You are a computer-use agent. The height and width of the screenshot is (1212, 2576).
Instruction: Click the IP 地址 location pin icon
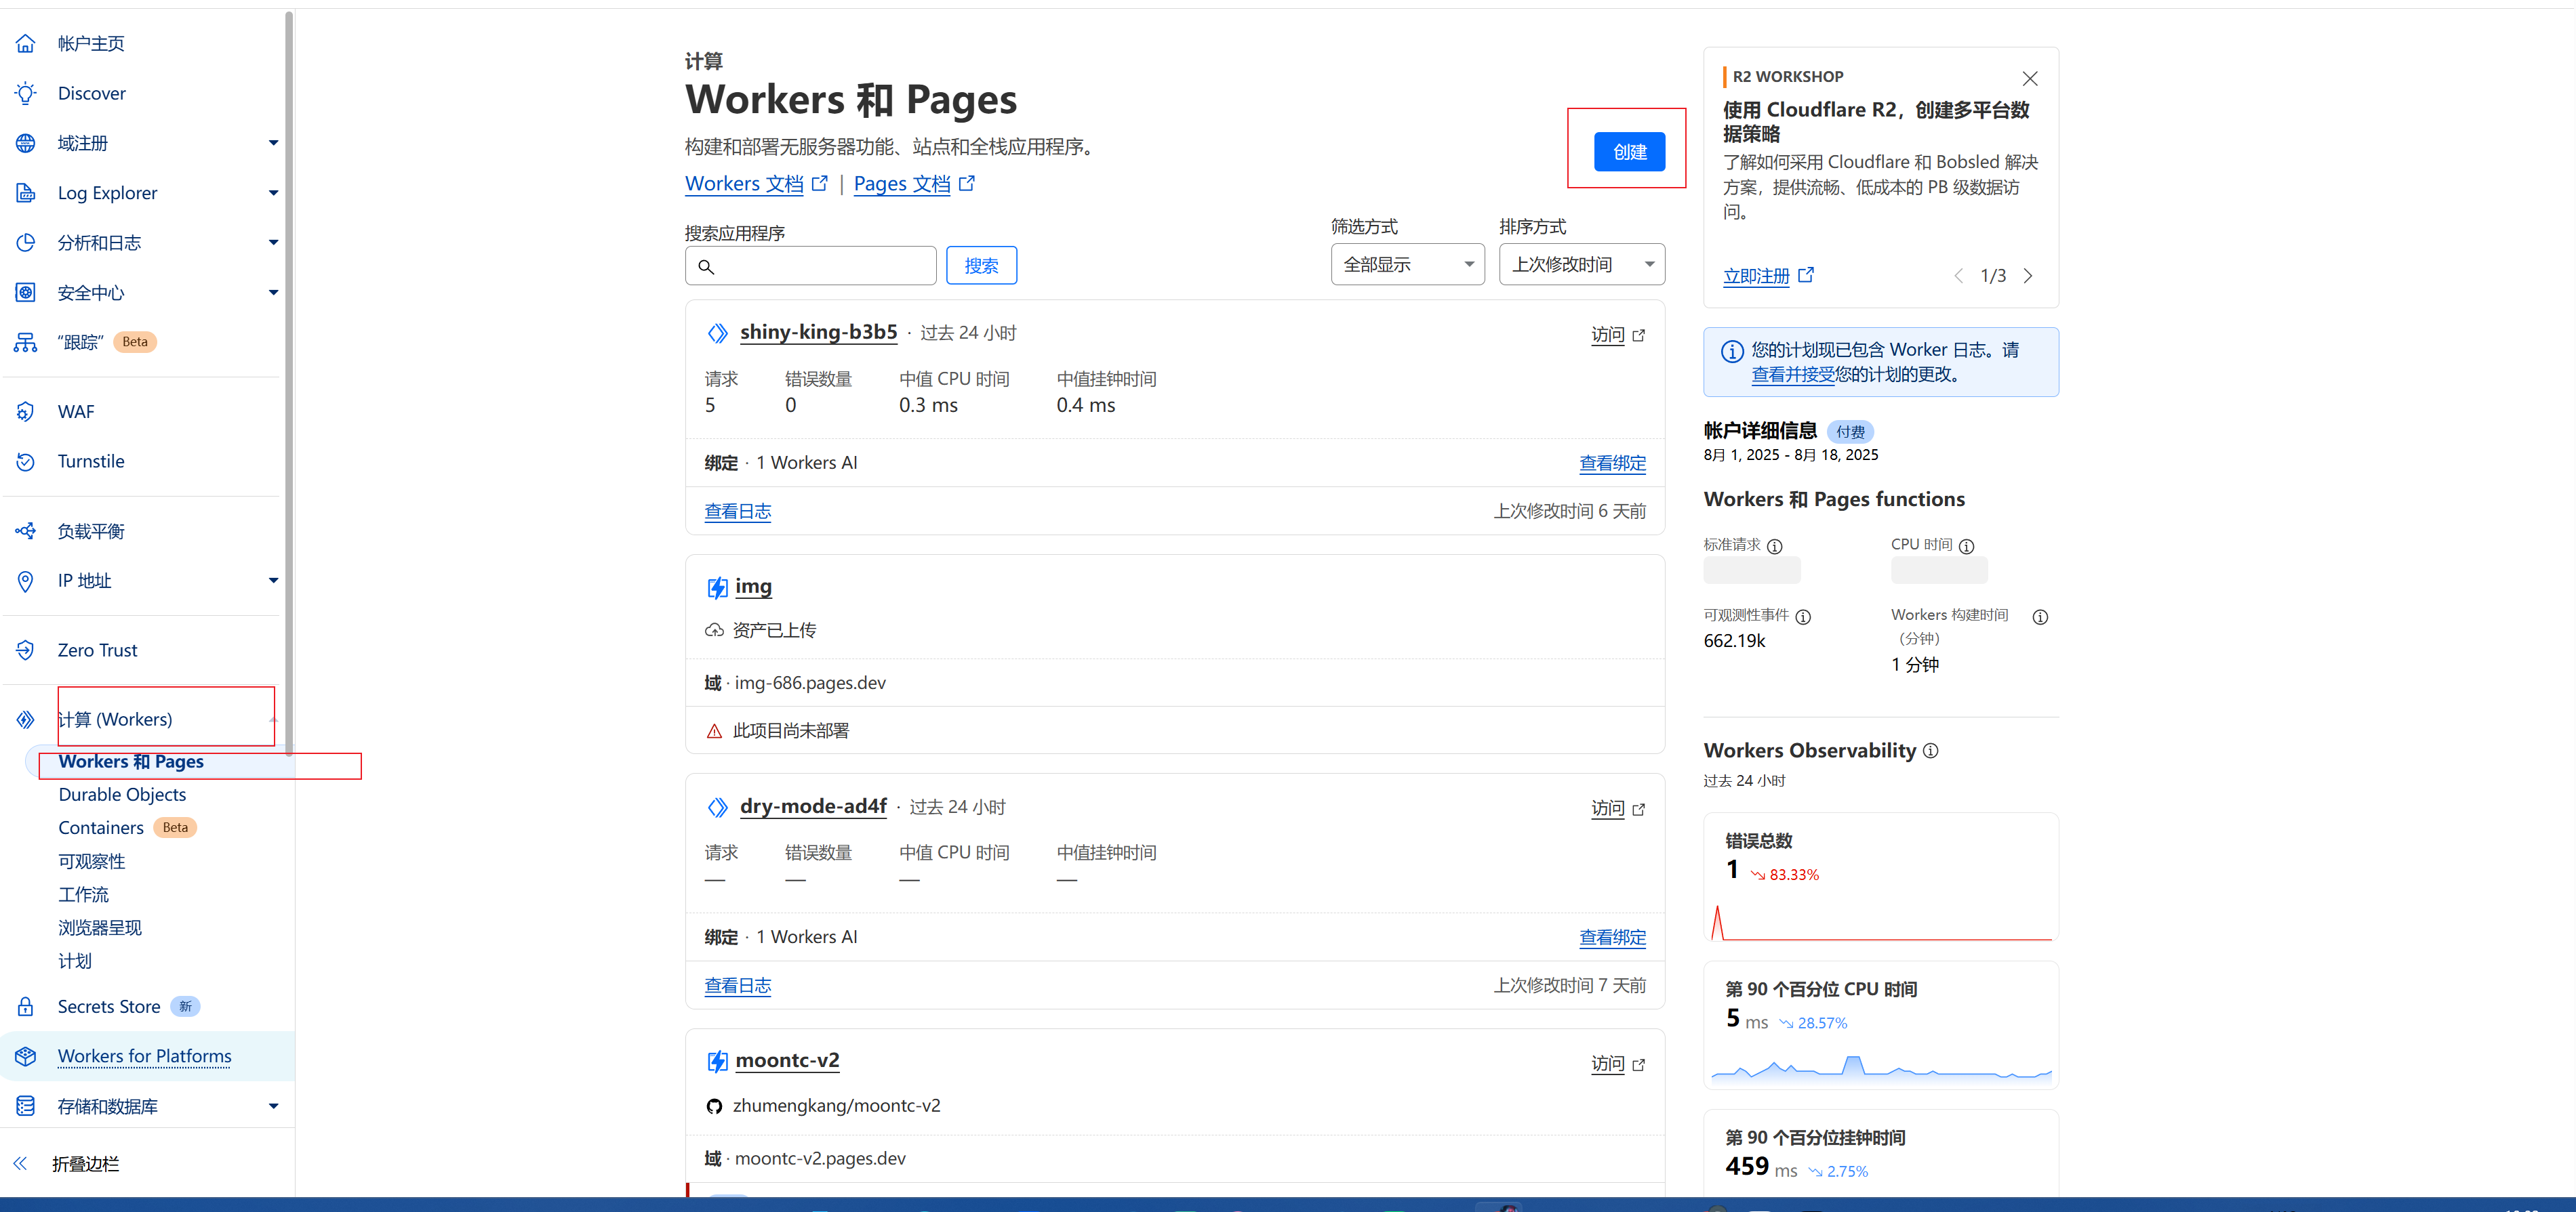point(25,581)
